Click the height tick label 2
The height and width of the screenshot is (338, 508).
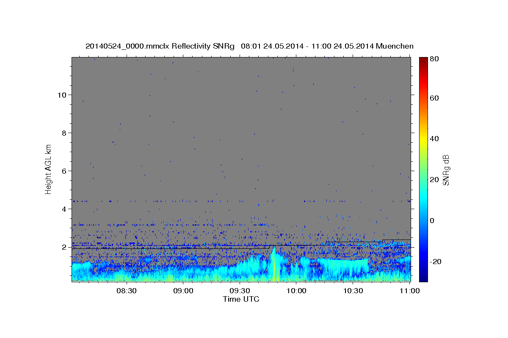[63, 247]
